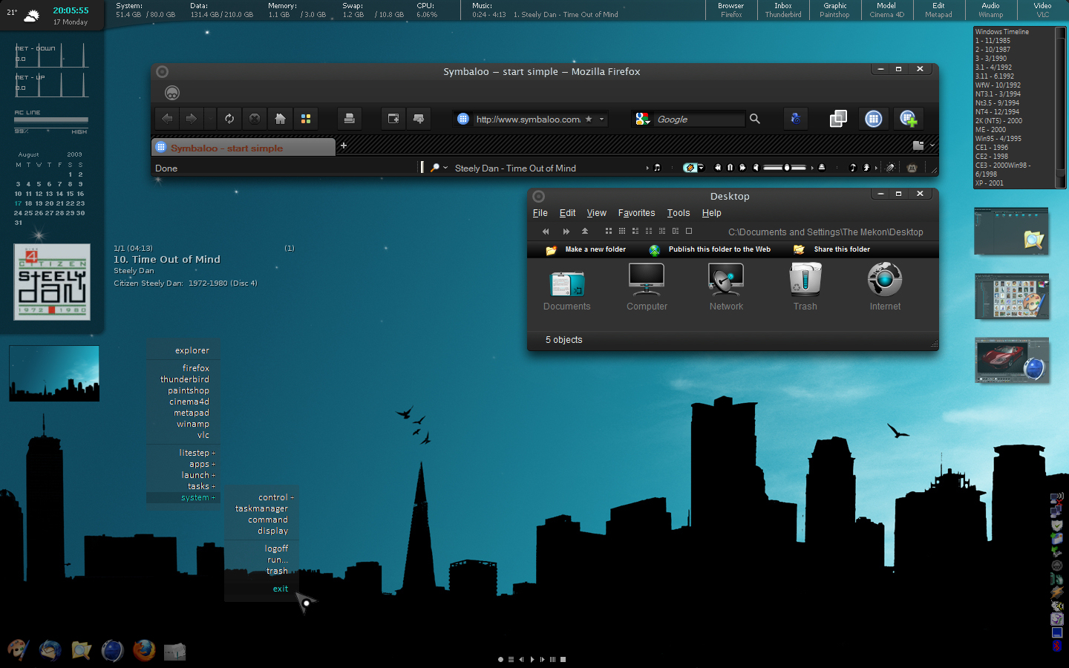Choose taskmanager from system menu

pyautogui.click(x=261, y=508)
